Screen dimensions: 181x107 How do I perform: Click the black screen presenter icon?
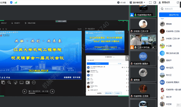[x=15, y=82]
